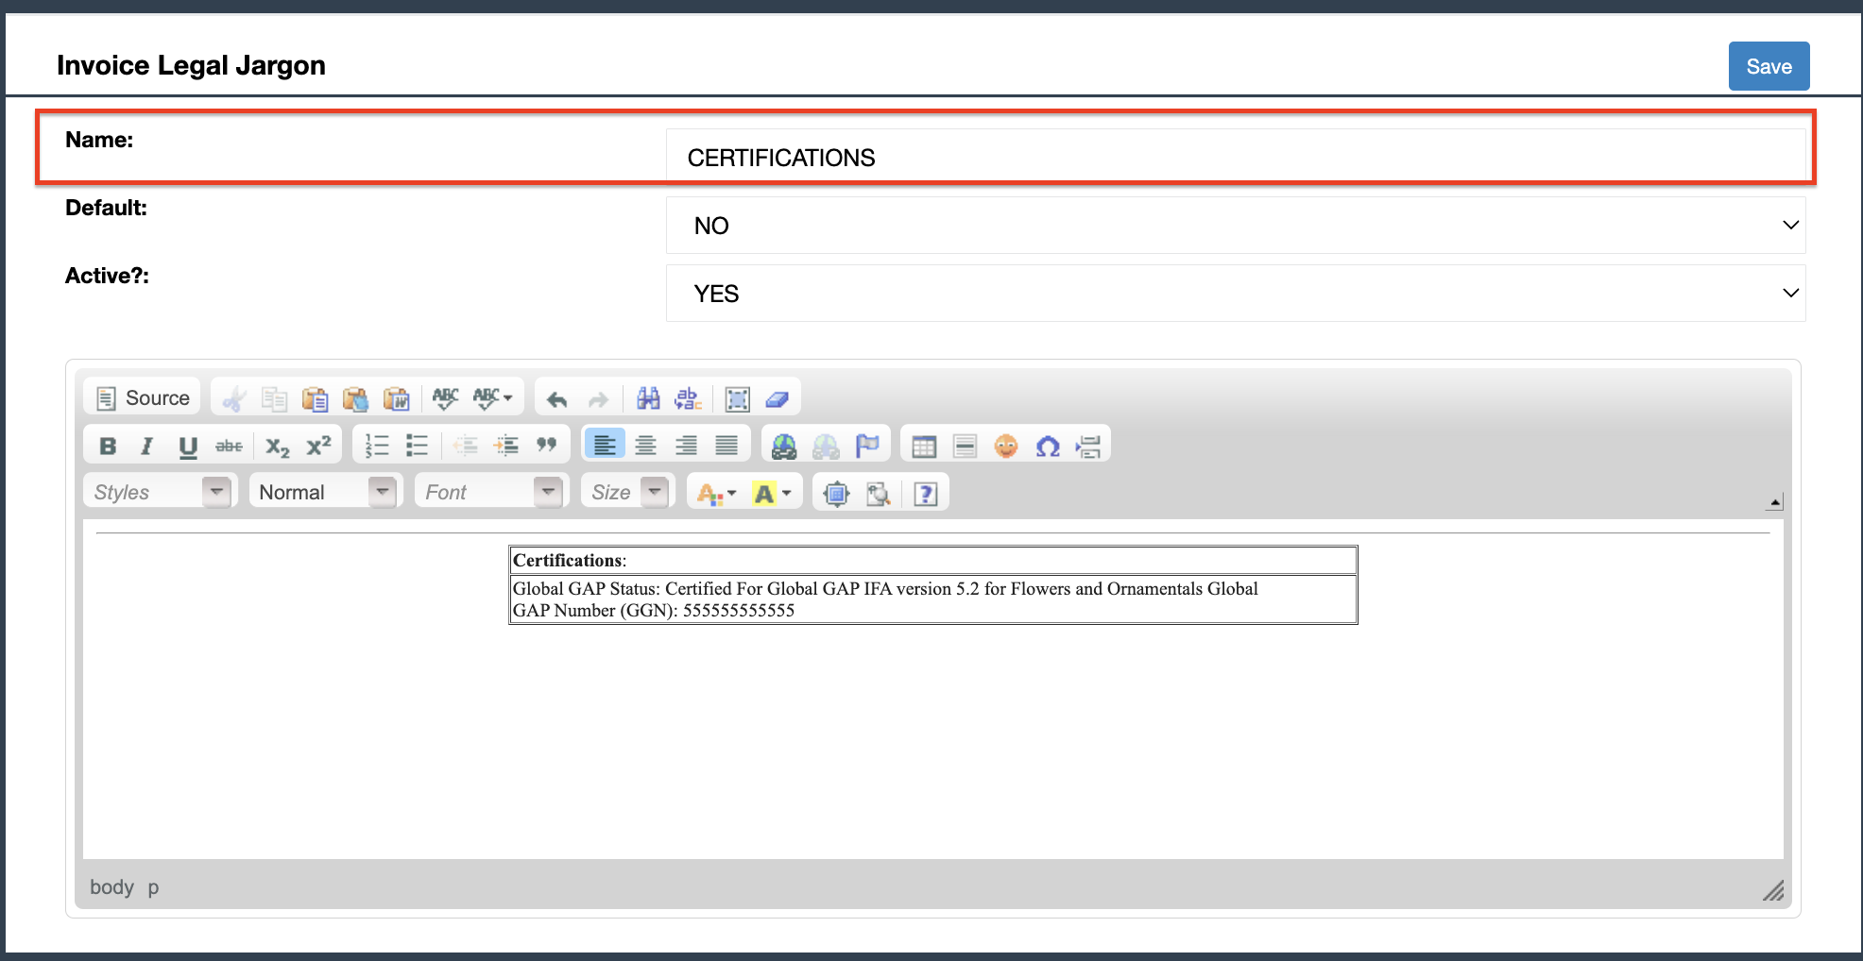Toggle underline formatting
1863x961 pixels.
pos(188,447)
